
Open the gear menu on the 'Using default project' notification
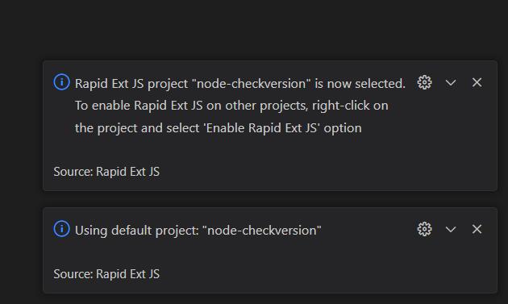[424, 230]
